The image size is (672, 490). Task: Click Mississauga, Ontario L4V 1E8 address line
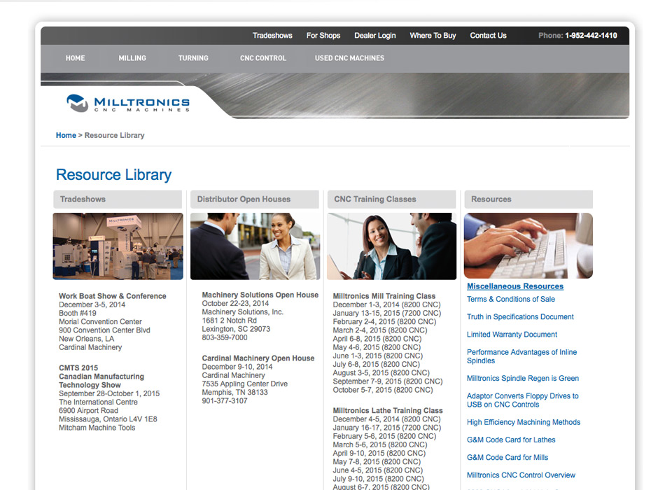(x=108, y=419)
